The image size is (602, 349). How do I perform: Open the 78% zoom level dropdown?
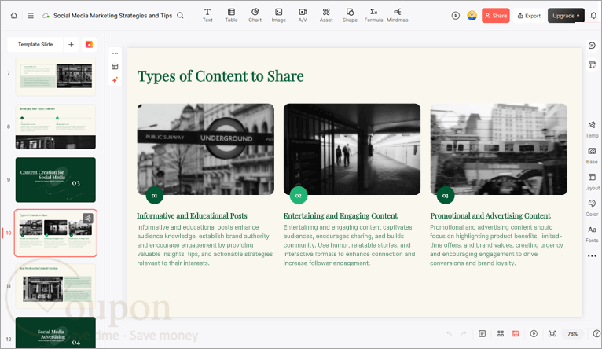pyautogui.click(x=572, y=333)
